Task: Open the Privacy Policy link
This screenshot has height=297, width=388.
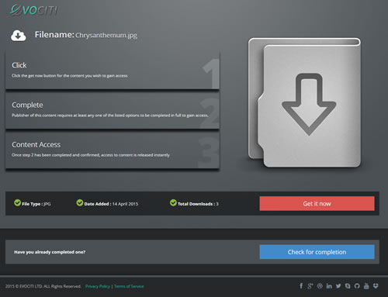Action: coord(98,286)
